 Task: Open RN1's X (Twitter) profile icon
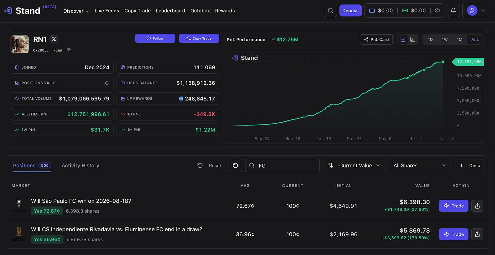tap(54, 39)
